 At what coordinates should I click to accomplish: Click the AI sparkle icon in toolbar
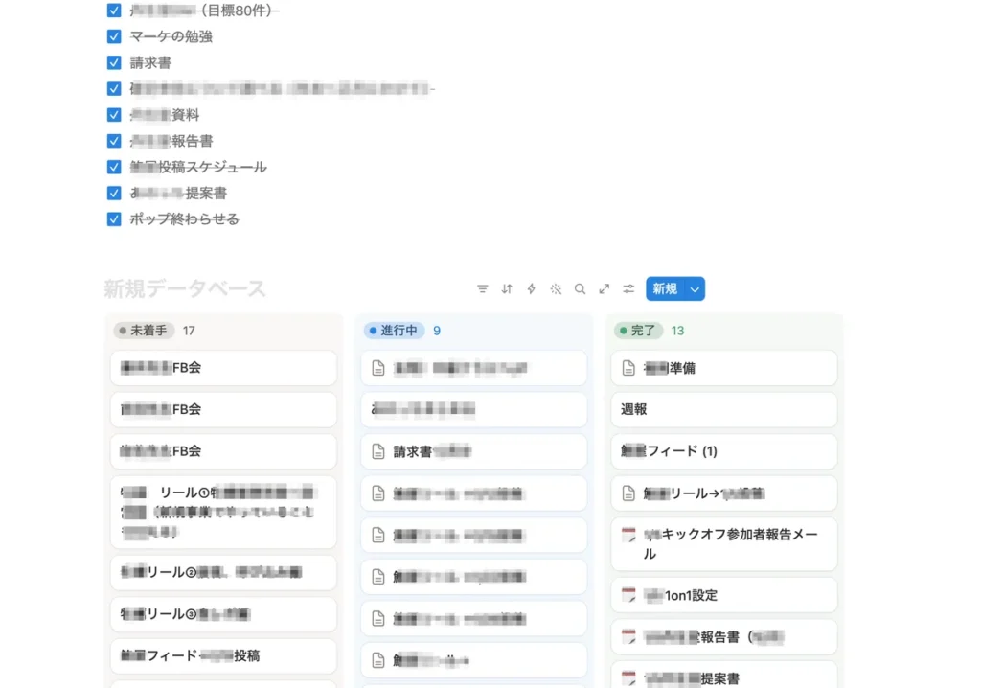[x=556, y=288]
